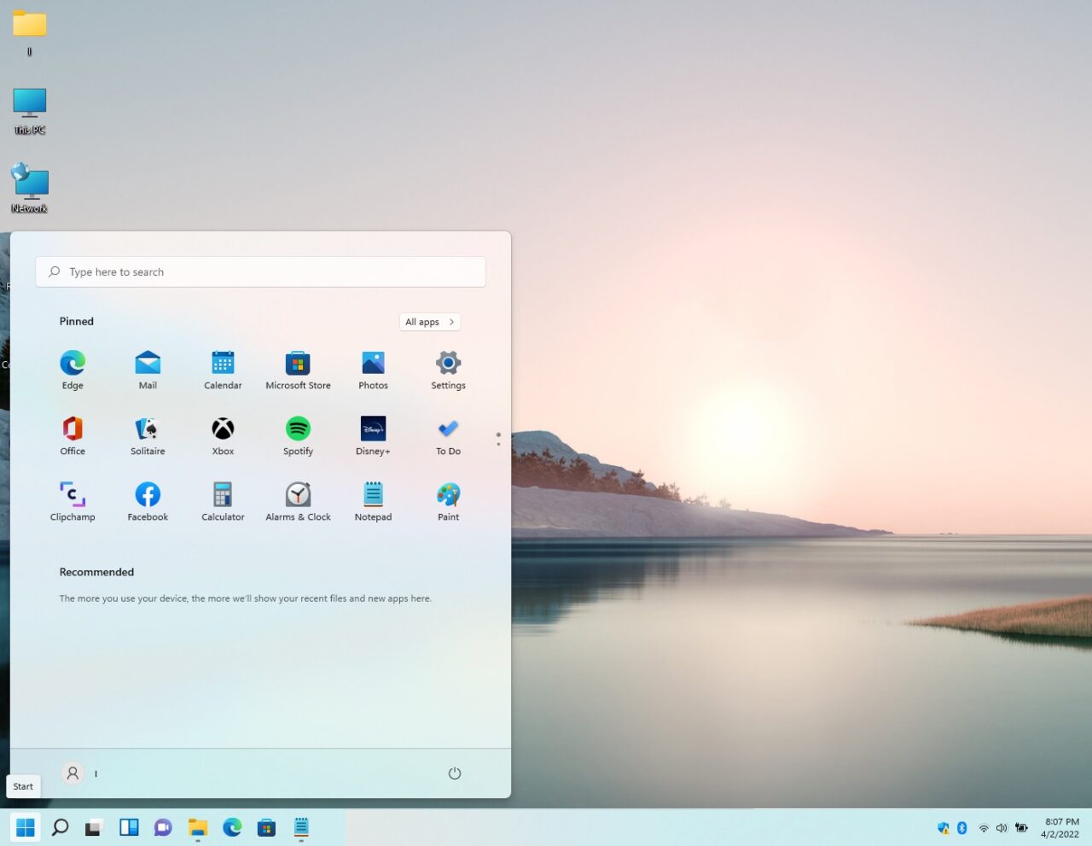The height and width of the screenshot is (846, 1092).
Task: Launch the Calculator app
Action: 223,501
